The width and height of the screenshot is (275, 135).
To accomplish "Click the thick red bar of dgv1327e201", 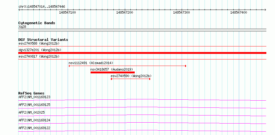I will click(142, 53).
